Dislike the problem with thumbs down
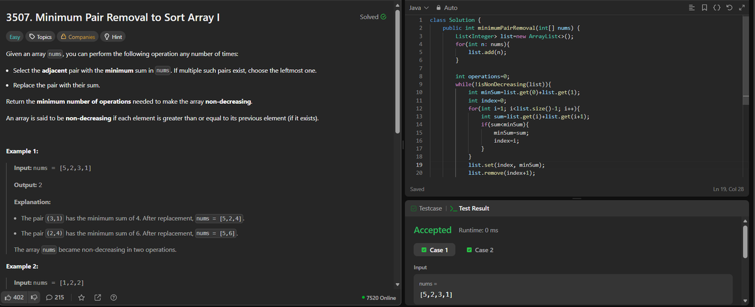755x307 pixels. pyautogui.click(x=35, y=298)
